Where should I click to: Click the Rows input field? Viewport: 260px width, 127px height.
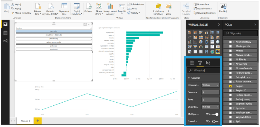click(x=210, y=100)
